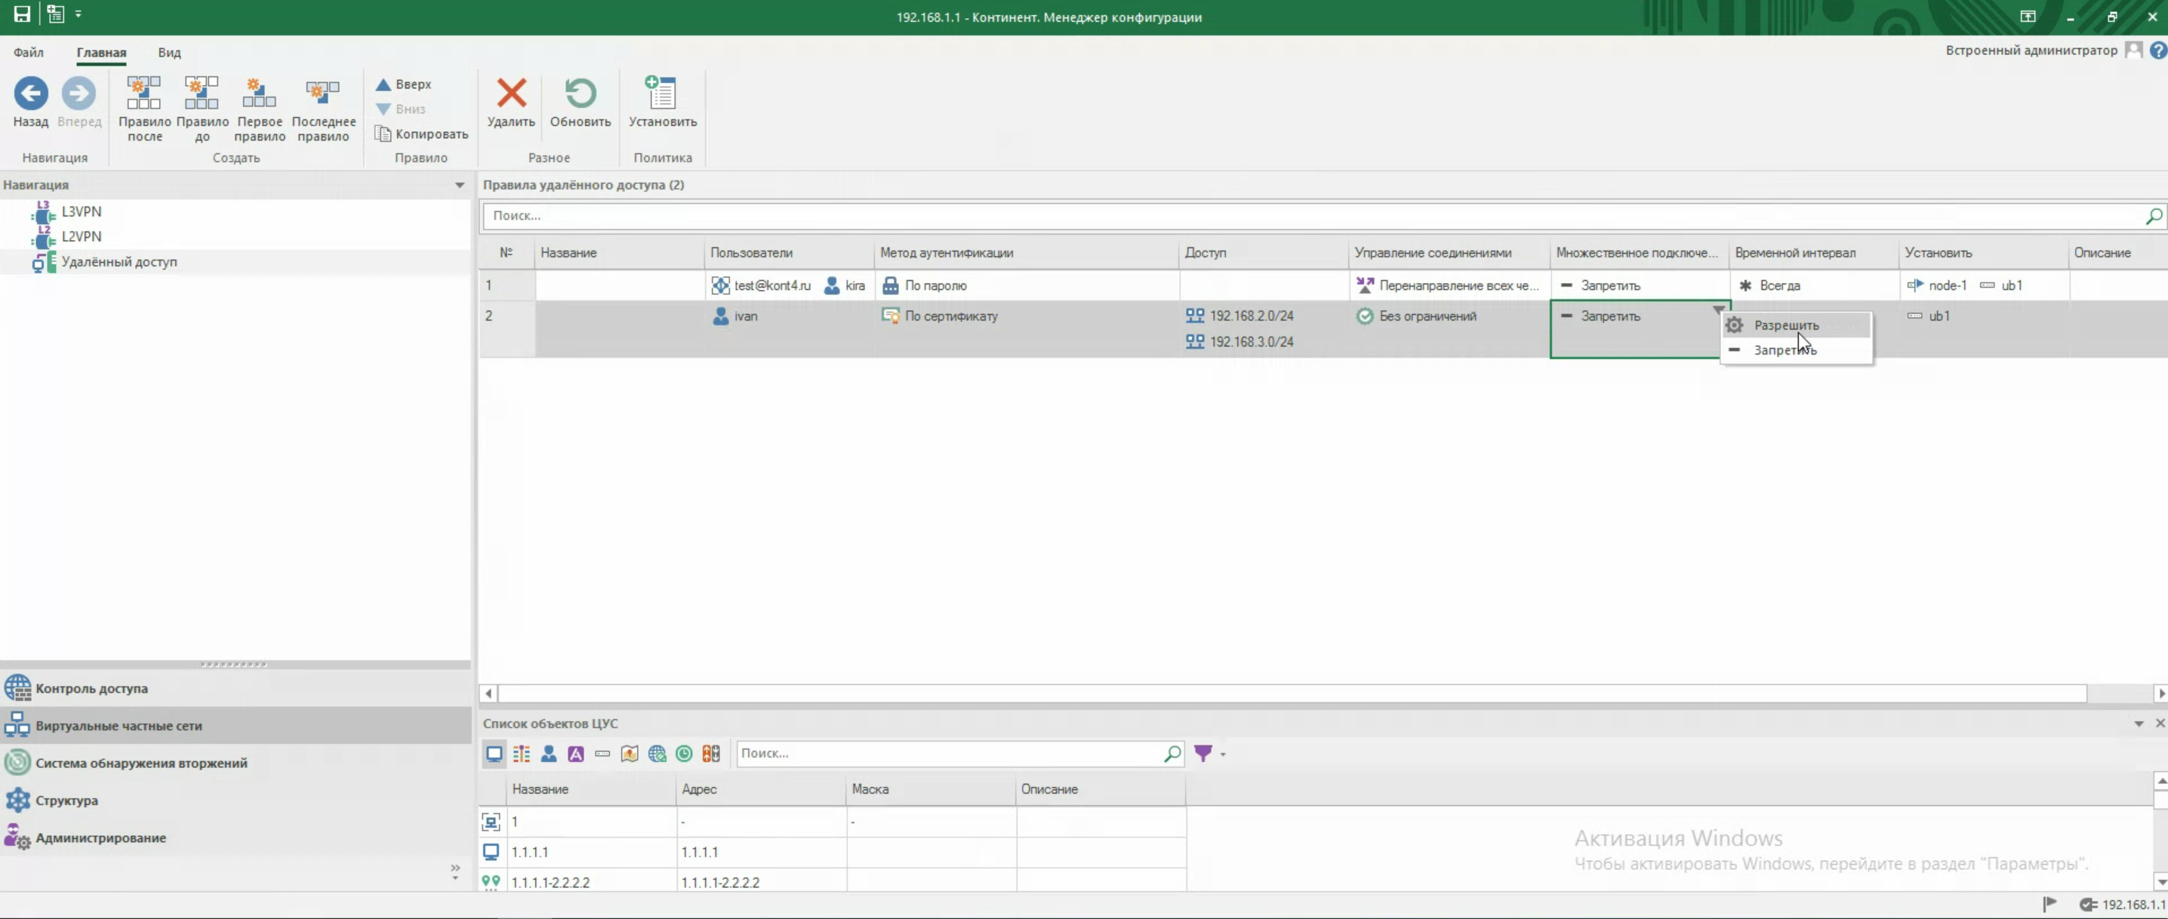Viewport: 2168px width, 919px height.
Task: Click the rules Поиск search field
Action: point(1313,216)
